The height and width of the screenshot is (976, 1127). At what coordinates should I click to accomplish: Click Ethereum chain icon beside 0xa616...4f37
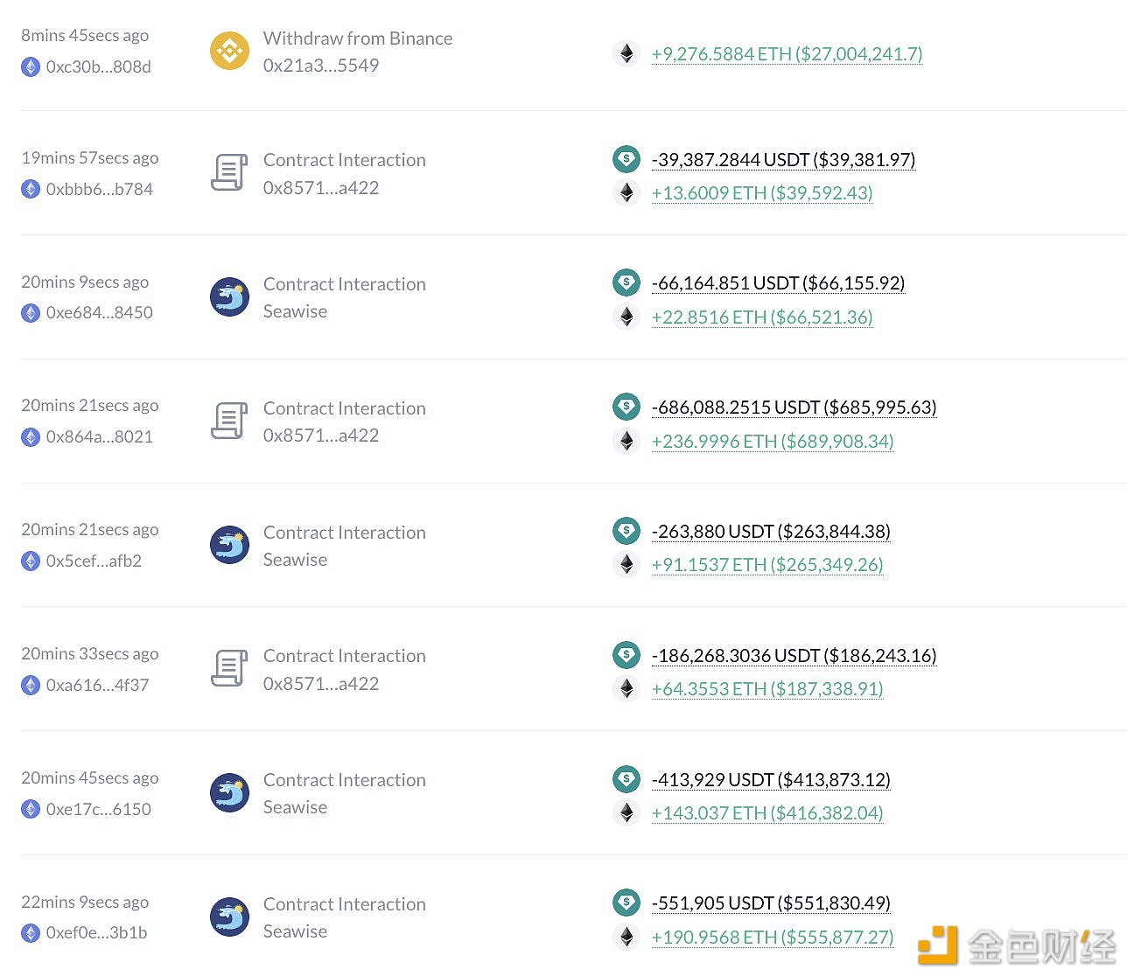pyautogui.click(x=31, y=686)
